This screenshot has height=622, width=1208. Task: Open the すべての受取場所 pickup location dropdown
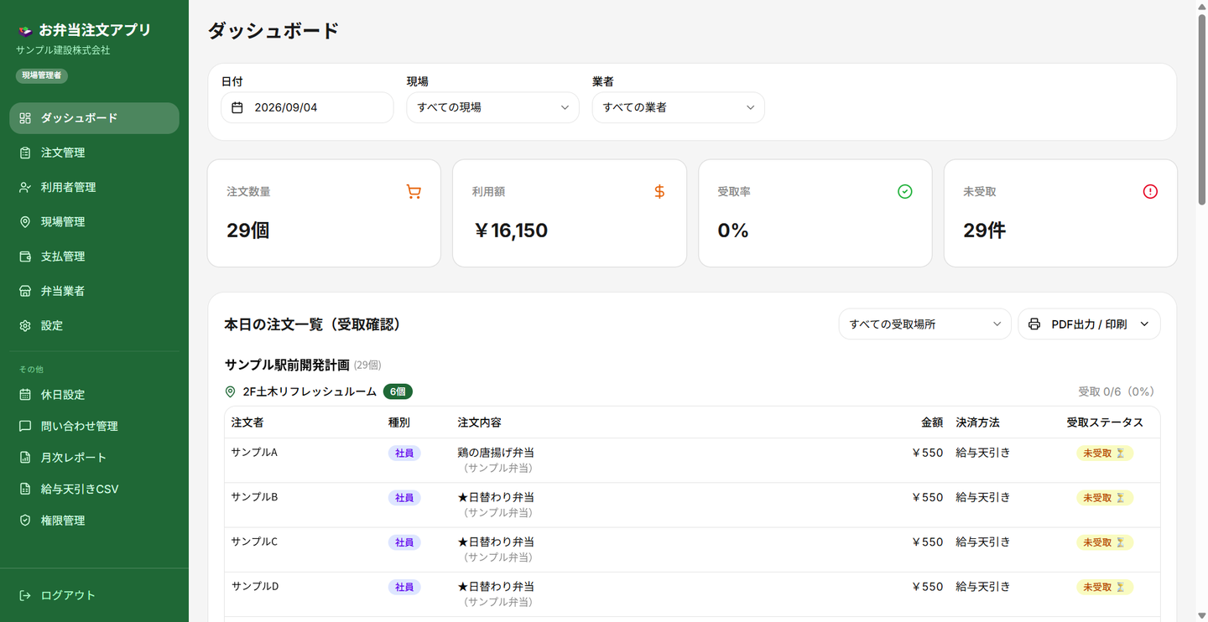[924, 324]
